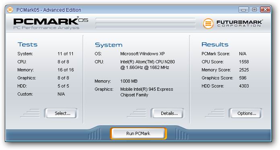
Task: Click the orange Futuremark logo icon
Action: click(x=208, y=23)
